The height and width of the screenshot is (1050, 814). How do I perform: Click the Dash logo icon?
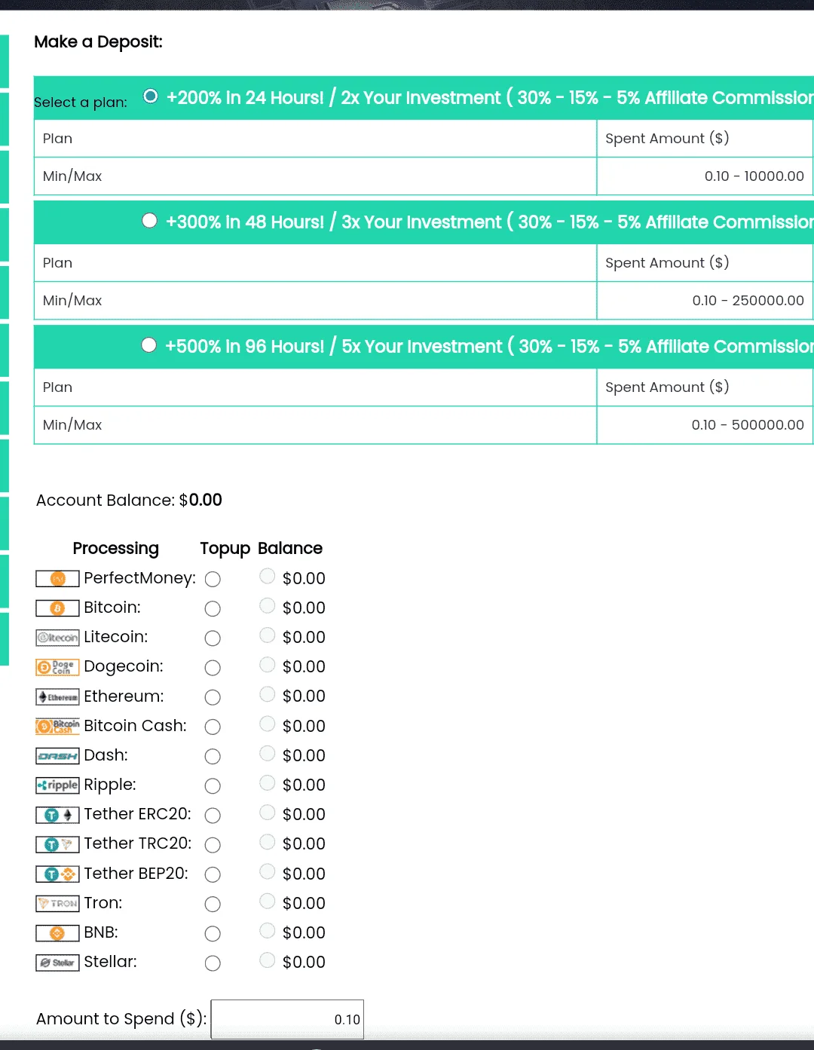coord(57,756)
